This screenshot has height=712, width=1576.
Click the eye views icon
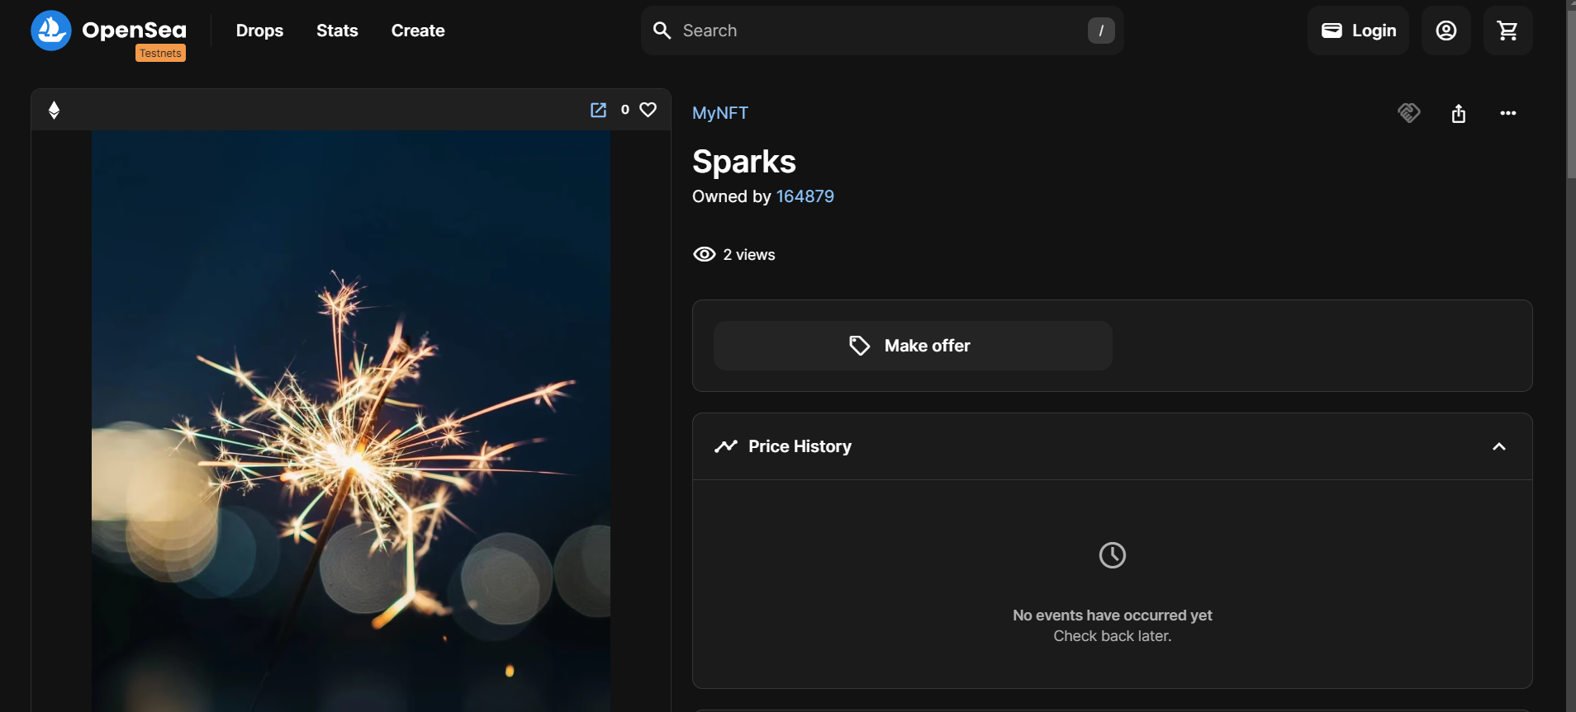click(705, 254)
